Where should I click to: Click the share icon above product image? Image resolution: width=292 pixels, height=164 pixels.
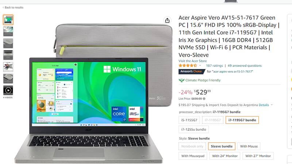point(167,20)
